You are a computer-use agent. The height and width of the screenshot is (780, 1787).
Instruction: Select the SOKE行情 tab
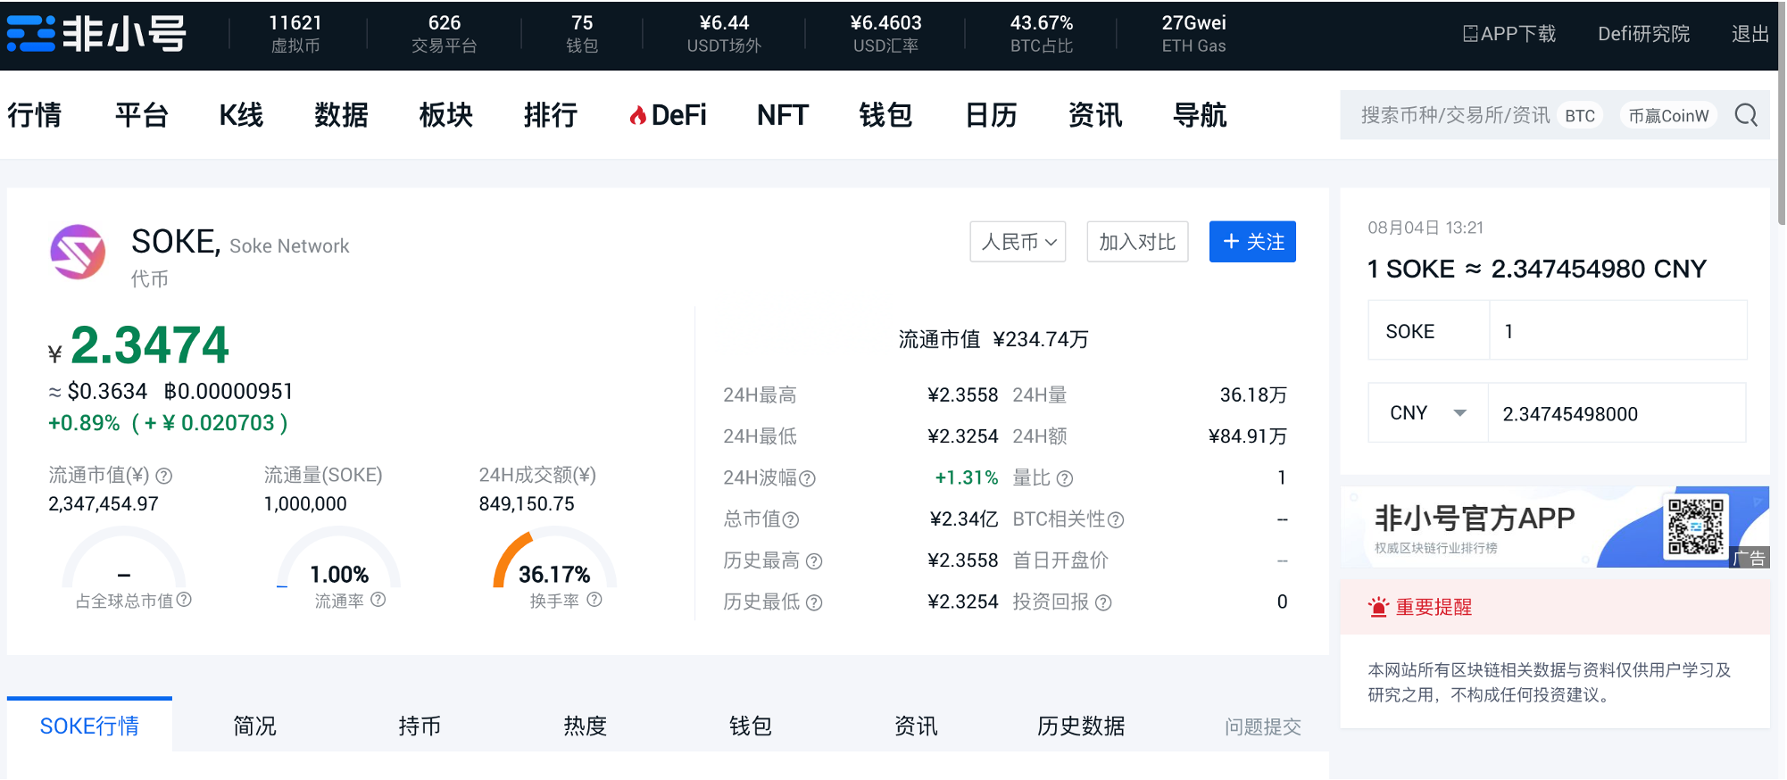(x=89, y=726)
